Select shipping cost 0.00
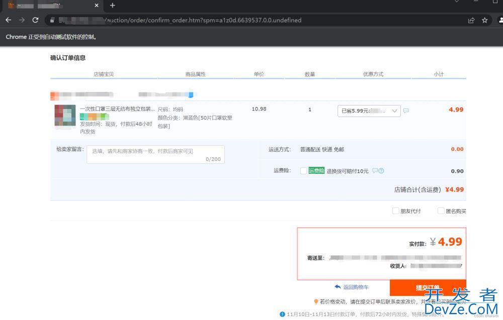This screenshot has height=320, width=503. [457, 149]
